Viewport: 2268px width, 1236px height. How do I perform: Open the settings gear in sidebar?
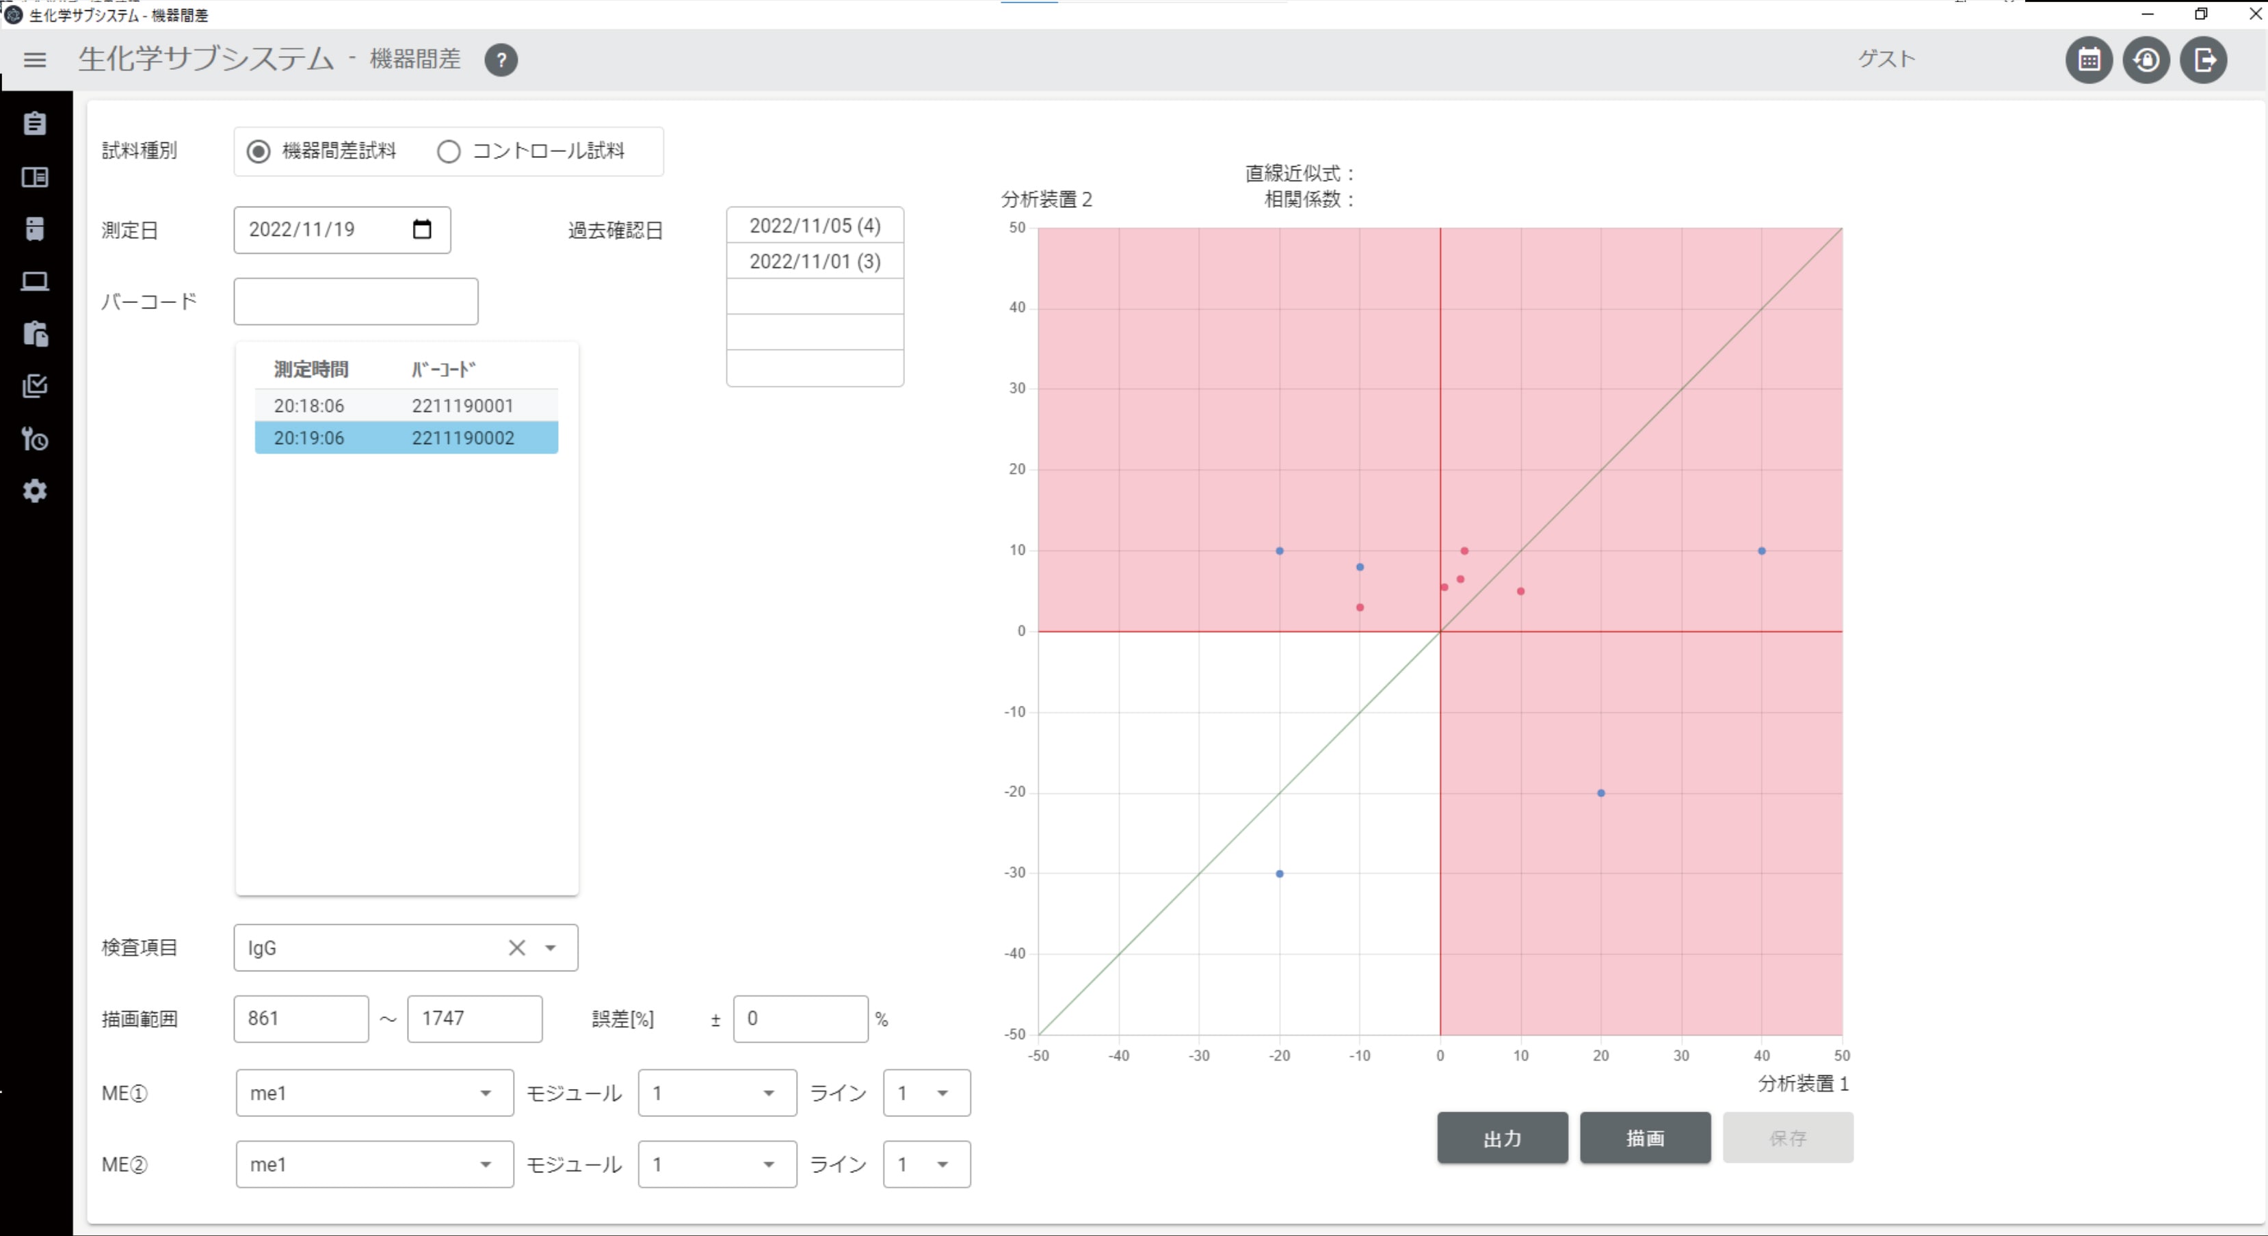pos(34,490)
